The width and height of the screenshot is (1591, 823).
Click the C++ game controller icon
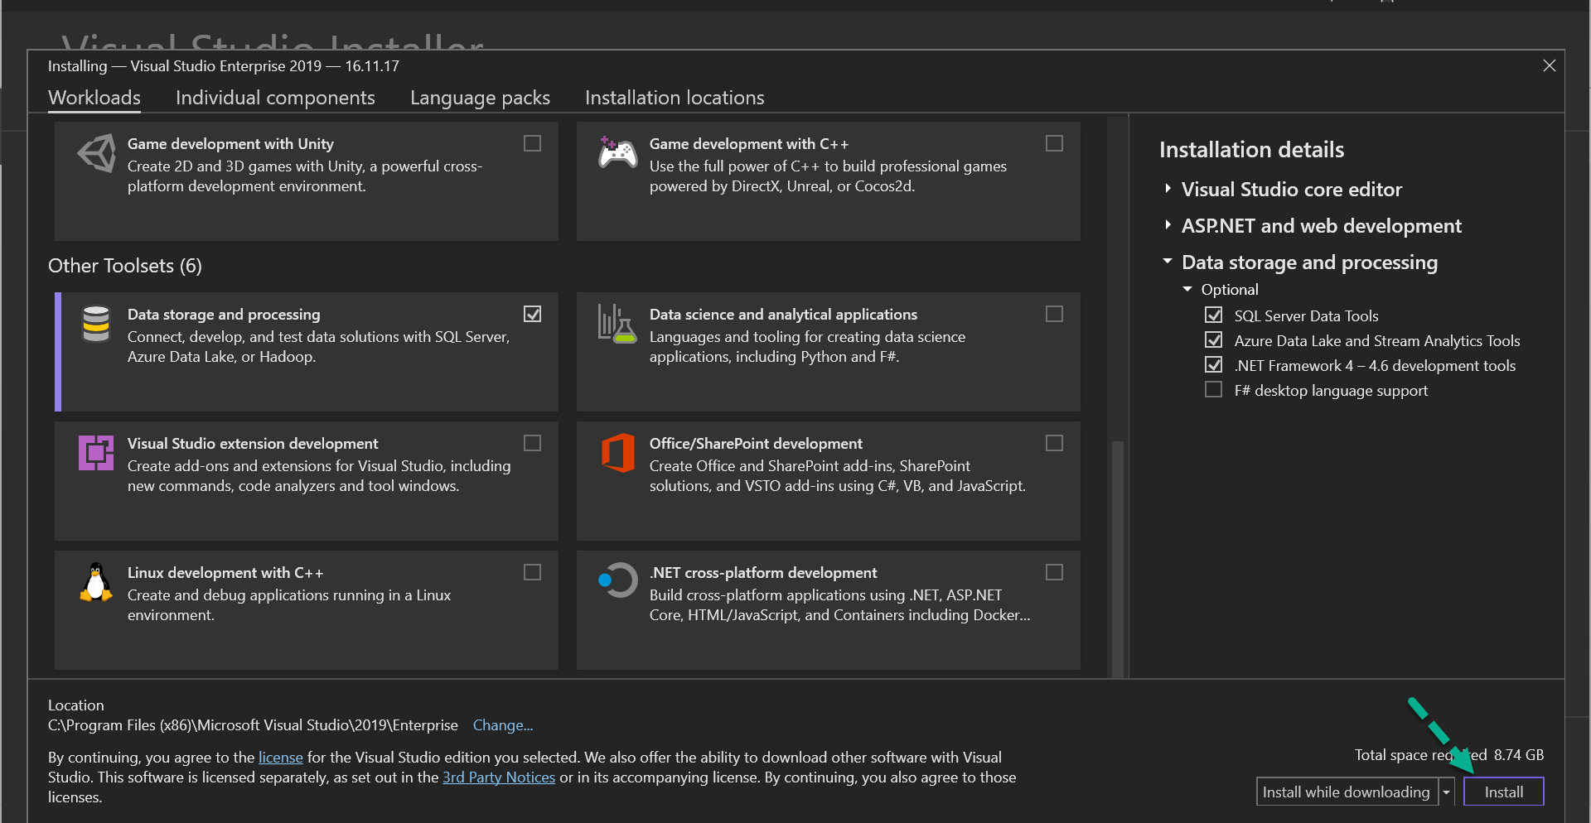(x=617, y=153)
